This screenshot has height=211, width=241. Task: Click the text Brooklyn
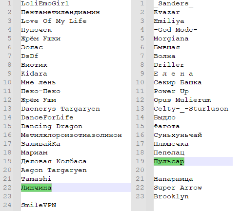171,196
